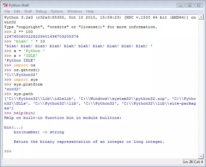206x167 pixels.
Task: Click the '2 ** 100' command line
Action: [19, 32]
